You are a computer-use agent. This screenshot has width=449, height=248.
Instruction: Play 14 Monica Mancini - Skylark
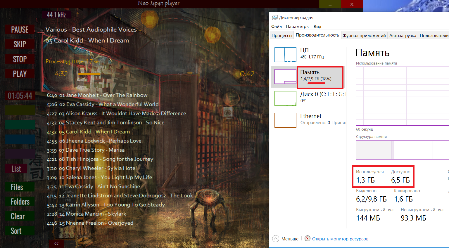point(87,214)
